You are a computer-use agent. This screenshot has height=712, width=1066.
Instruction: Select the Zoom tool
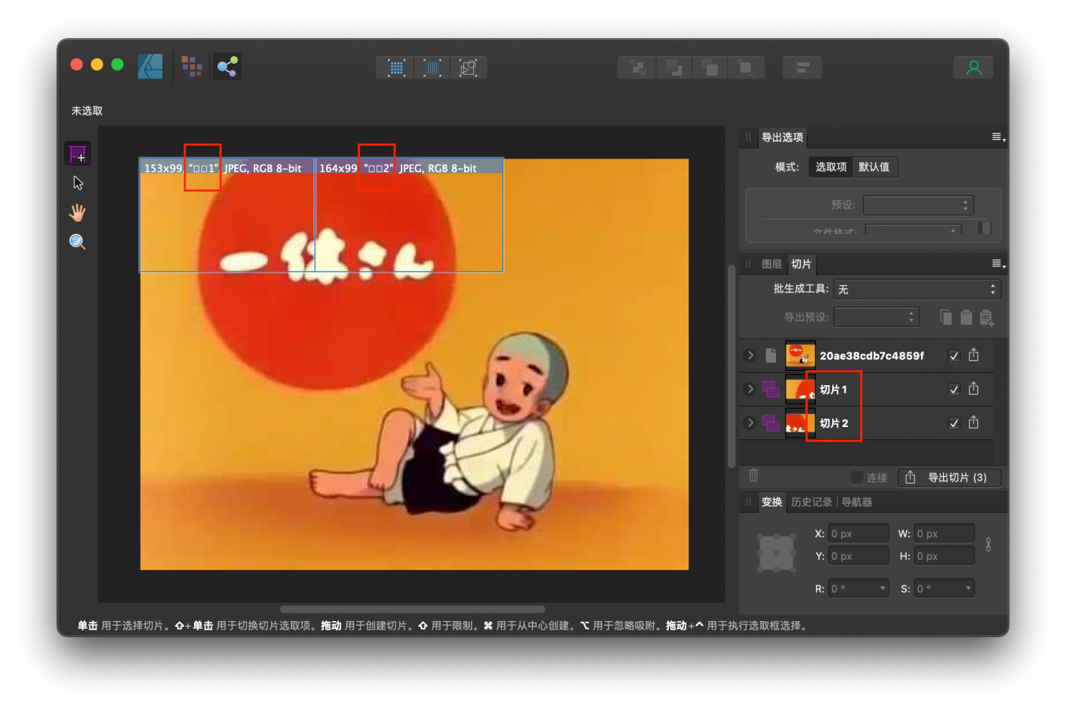click(x=77, y=242)
